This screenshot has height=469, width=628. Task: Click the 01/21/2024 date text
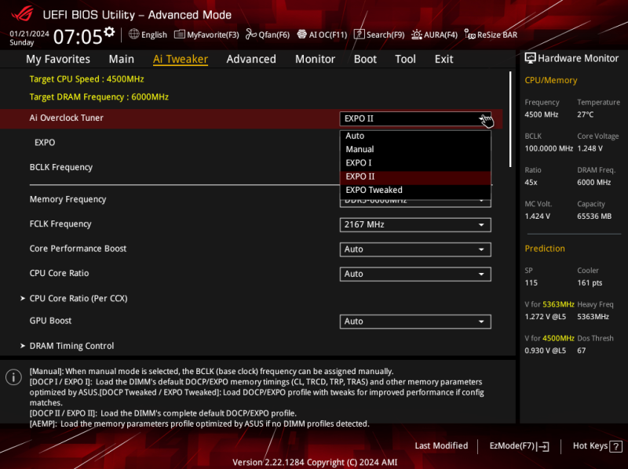(x=29, y=34)
